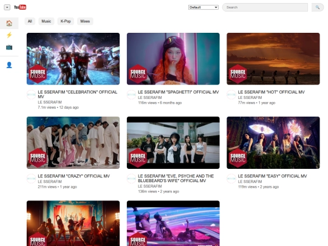Viewport: 328px width, 246px height.
Task: Click title "EVE, PSYCHE AND THE BLUEBEARD'S WIFE"
Action: click(x=176, y=179)
